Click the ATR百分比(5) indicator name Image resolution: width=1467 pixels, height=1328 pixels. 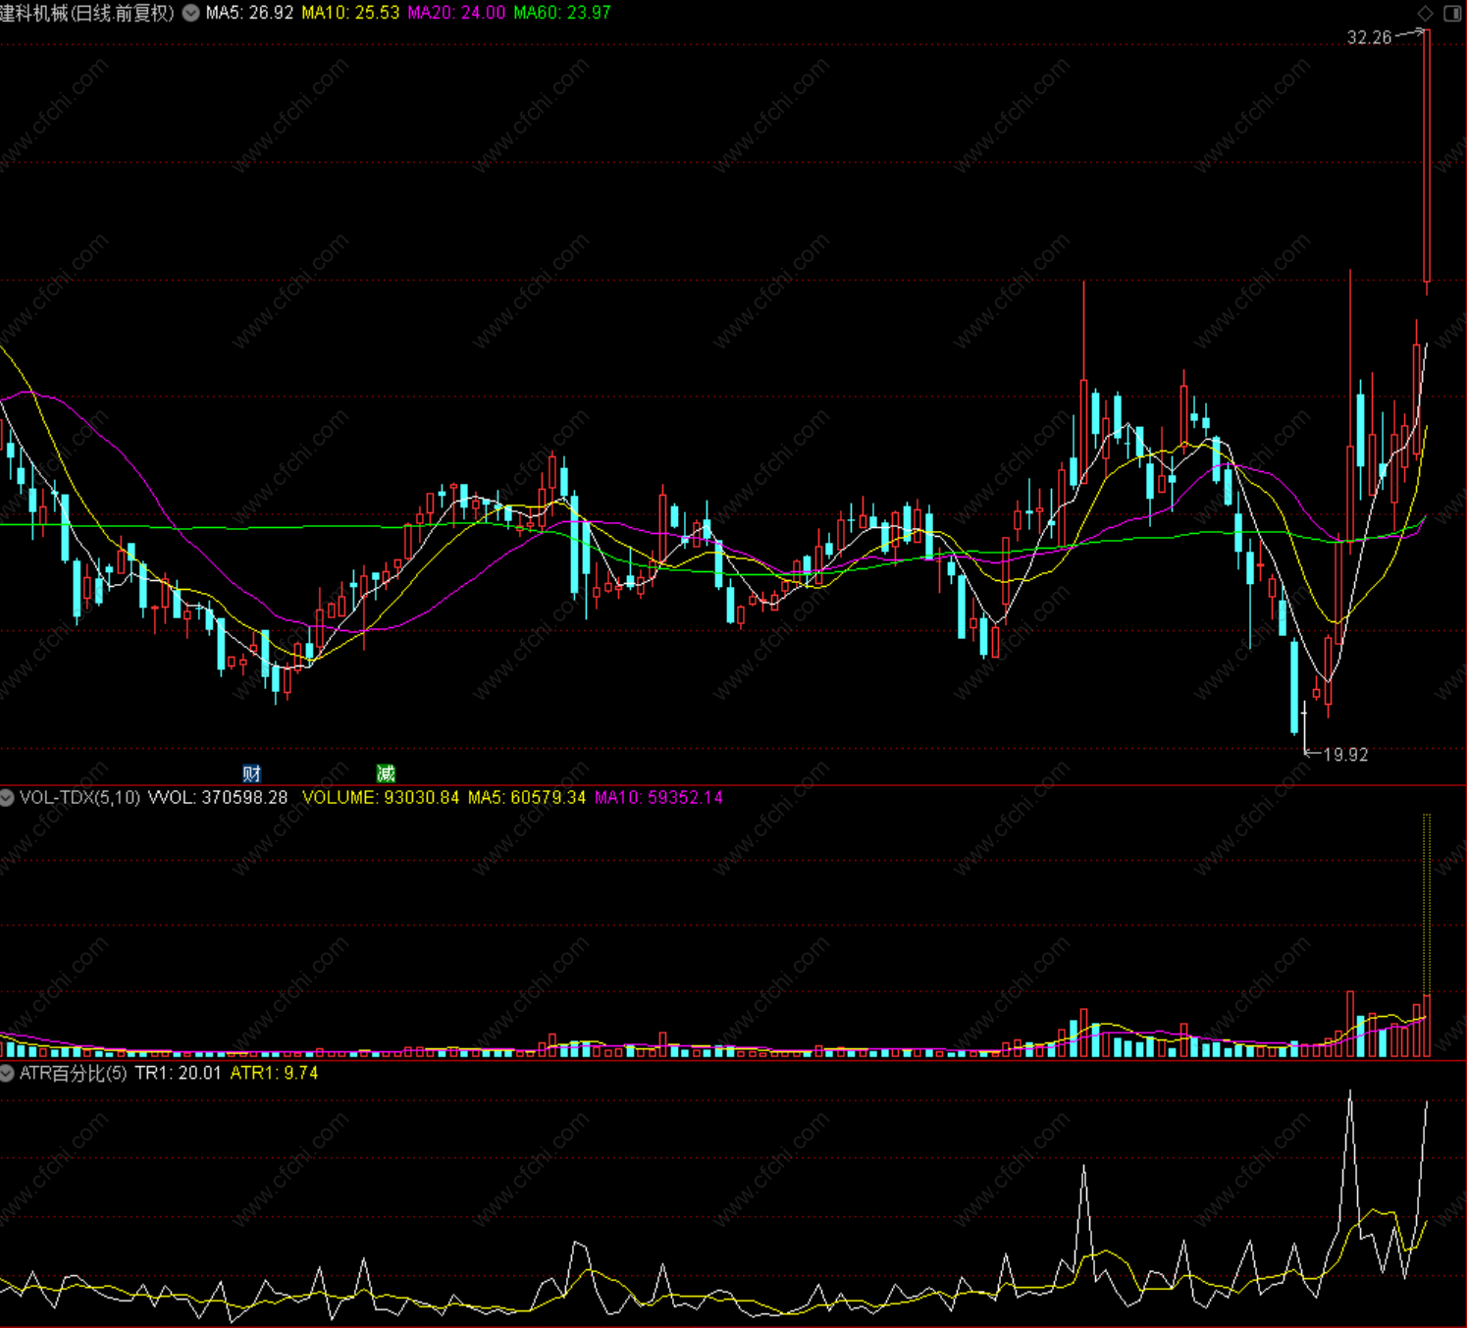point(74,1073)
